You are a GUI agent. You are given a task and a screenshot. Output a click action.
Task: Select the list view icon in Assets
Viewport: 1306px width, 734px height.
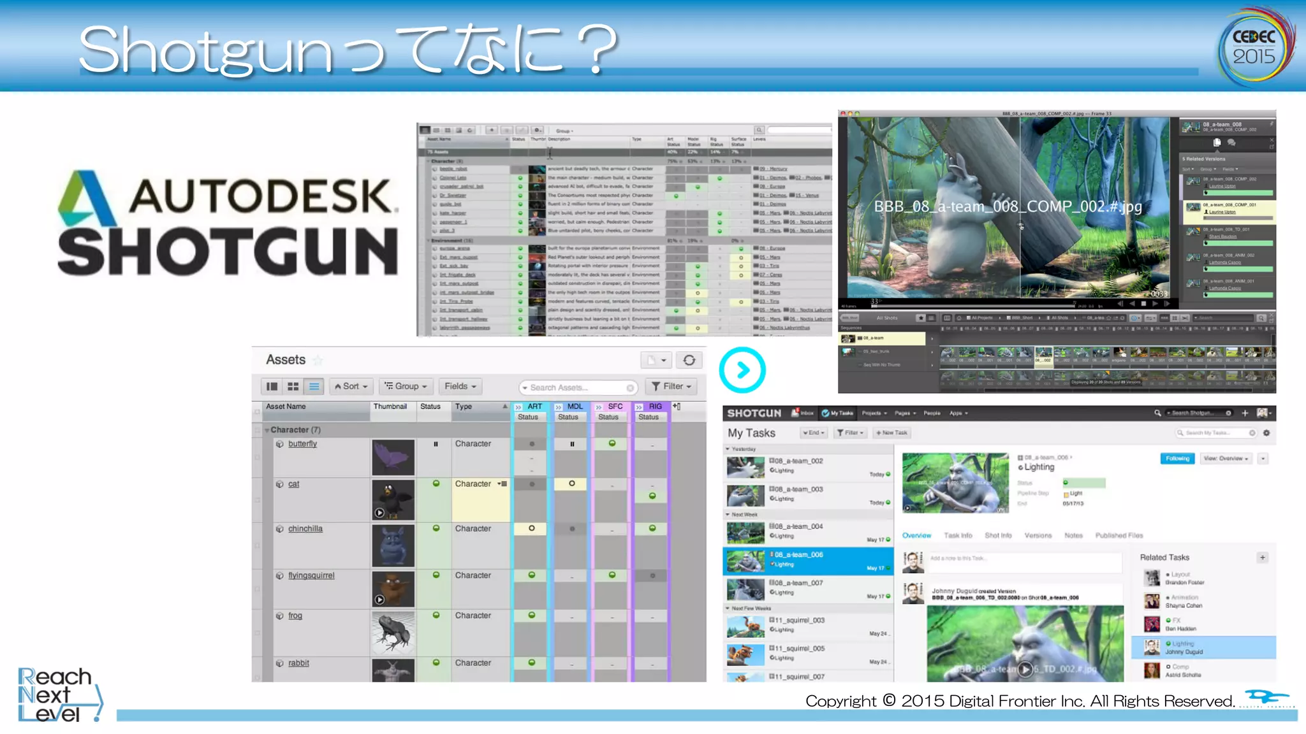coord(314,386)
